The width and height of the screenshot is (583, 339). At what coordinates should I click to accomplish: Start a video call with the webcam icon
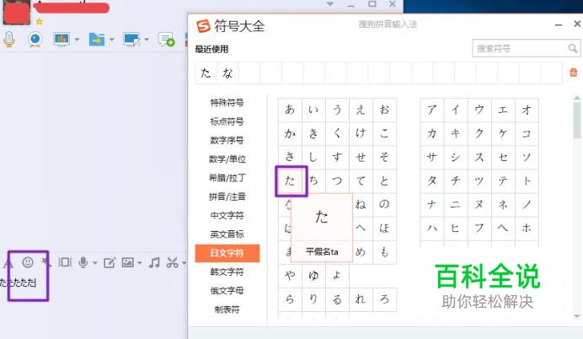tap(35, 40)
